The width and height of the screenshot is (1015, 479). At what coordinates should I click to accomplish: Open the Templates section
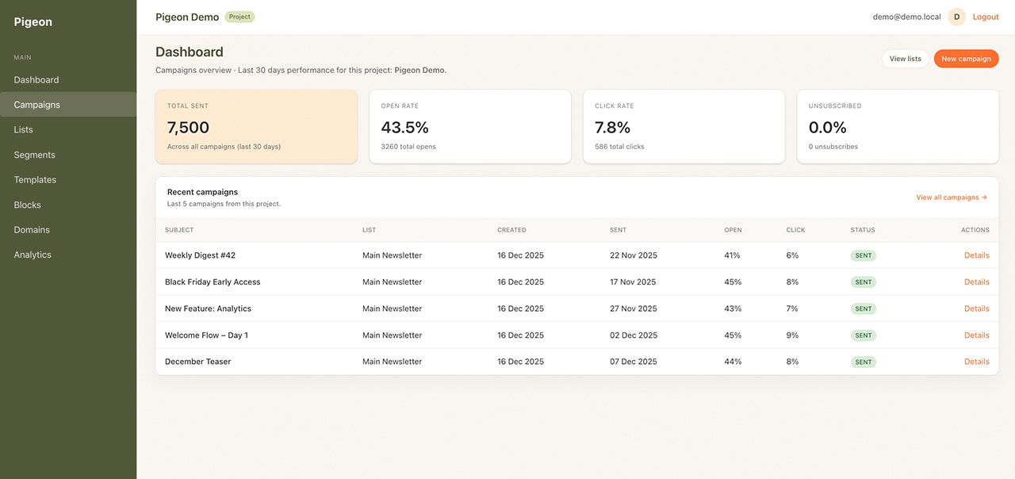point(35,179)
